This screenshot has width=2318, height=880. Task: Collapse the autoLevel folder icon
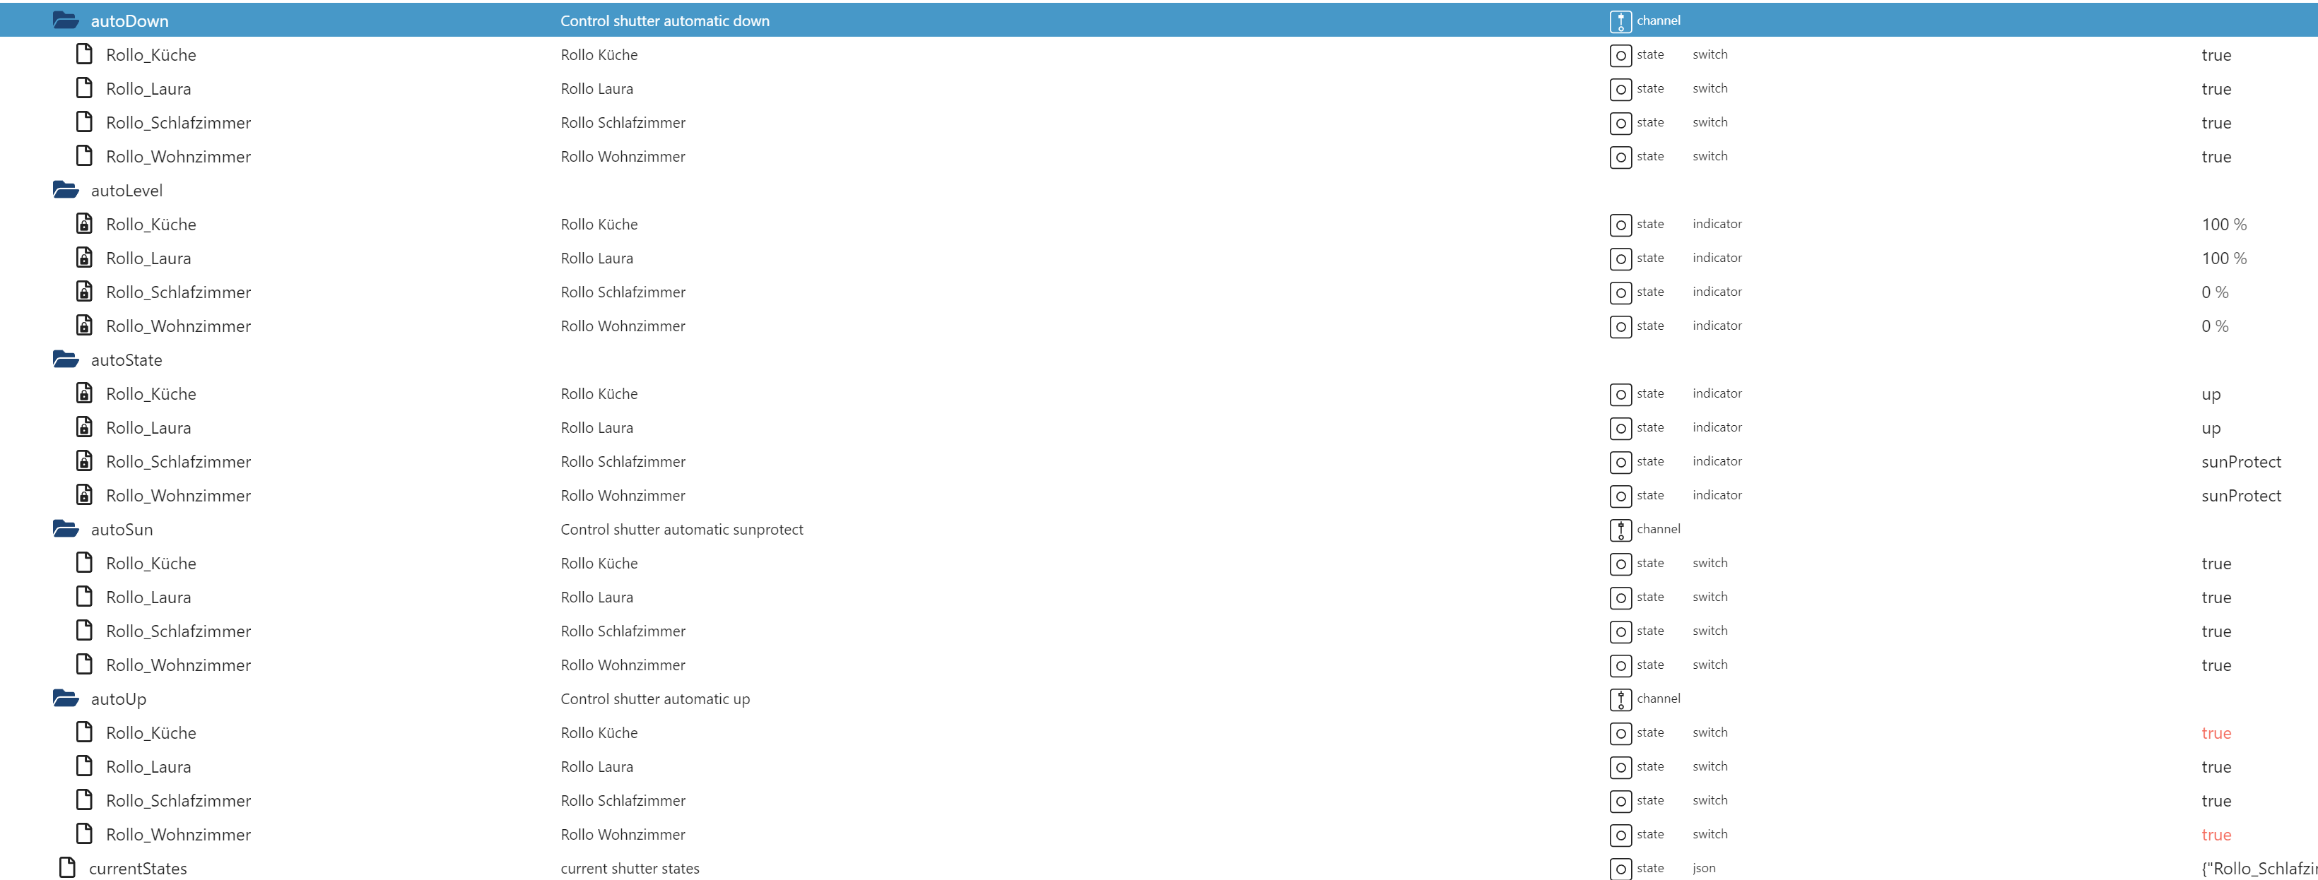click(x=66, y=190)
